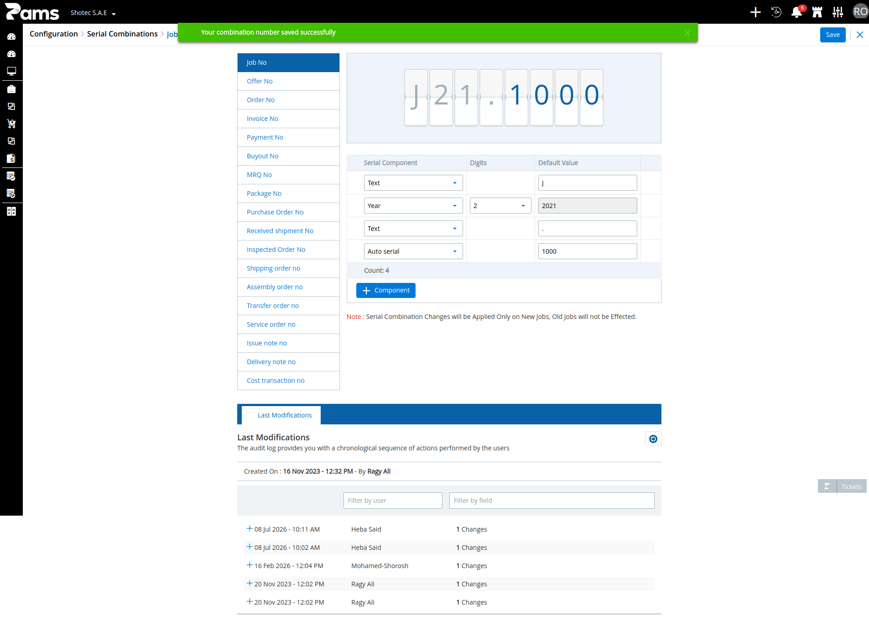
Task: Select Order No in the list
Action: pyautogui.click(x=288, y=100)
